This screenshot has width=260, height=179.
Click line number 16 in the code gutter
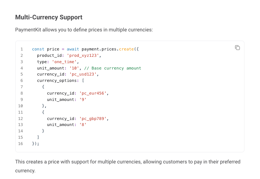[x=21, y=143]
